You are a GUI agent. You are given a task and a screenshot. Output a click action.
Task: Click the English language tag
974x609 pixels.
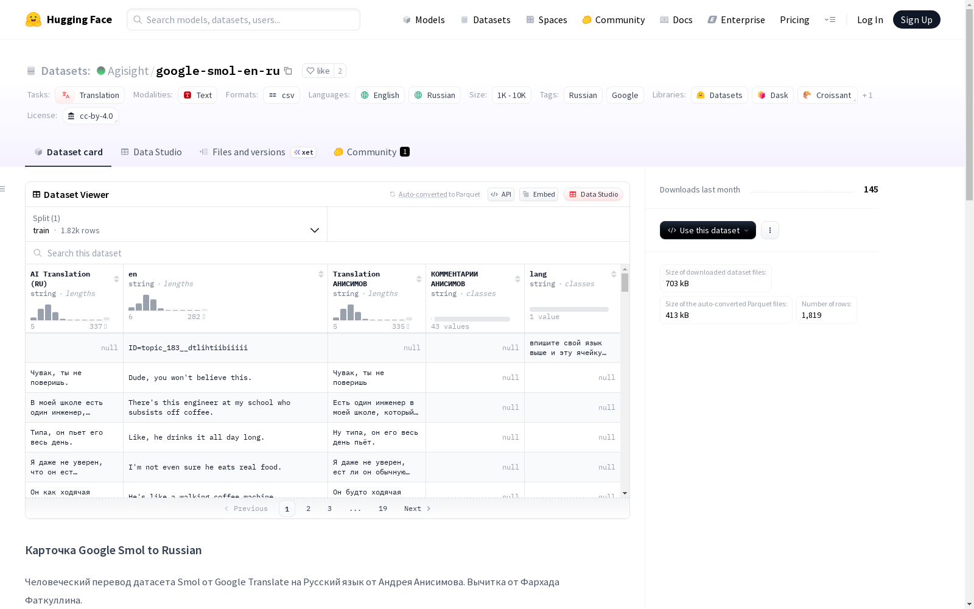point(380,95)
